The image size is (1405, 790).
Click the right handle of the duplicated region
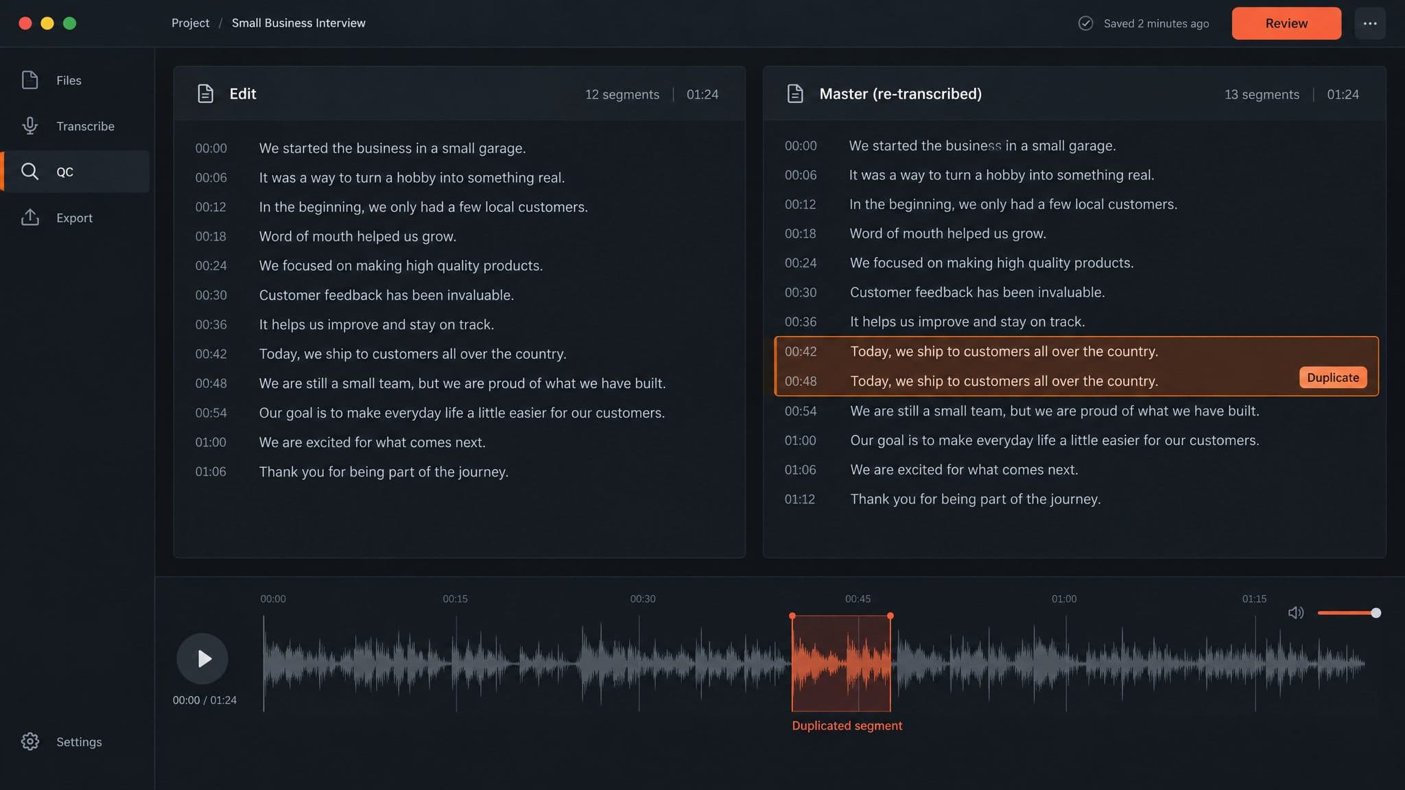pos(890,616)
